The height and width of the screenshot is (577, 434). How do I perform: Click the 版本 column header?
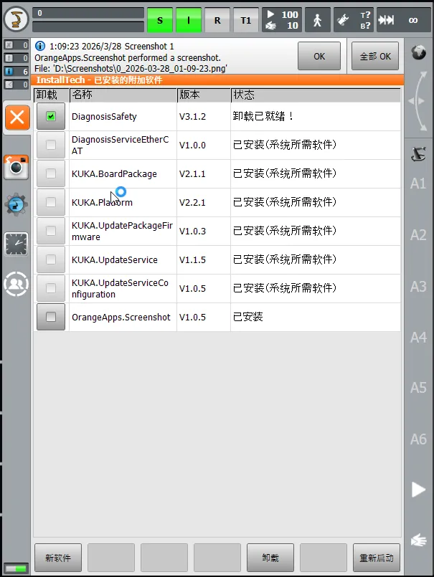pyautogui.click(x=204, y=95)
